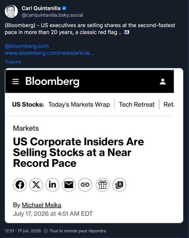
Task: Follow the www.bloomberg.com/news/article link
Action: pyautogui.click(x=49, y=53)
